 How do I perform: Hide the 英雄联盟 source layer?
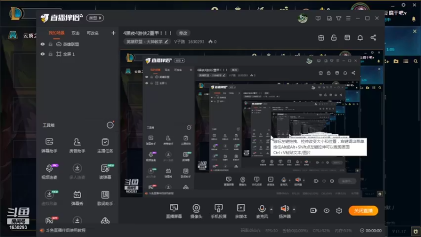click(43, 44)
